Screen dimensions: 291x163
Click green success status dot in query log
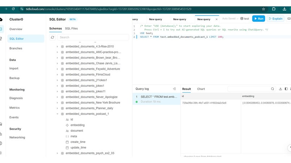[x=136, y=102]
